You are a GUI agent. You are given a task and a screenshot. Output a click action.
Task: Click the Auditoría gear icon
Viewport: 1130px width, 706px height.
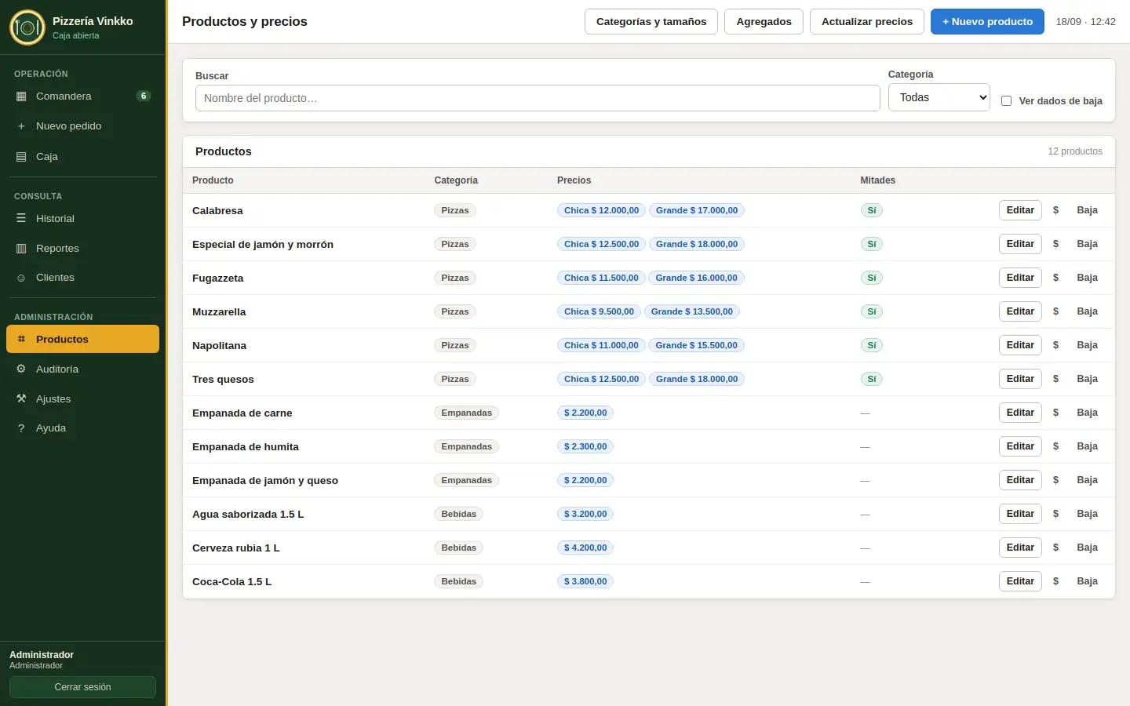[21, 369]
